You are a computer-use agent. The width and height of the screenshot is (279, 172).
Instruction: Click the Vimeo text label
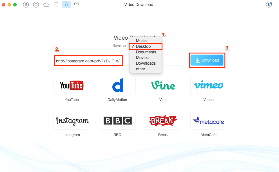[209, 100]
